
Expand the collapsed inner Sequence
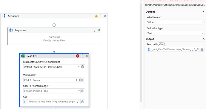click(99, 30)
